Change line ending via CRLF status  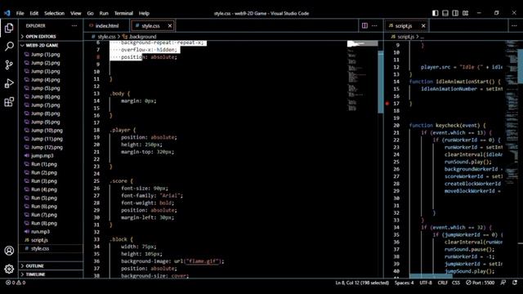443,283
